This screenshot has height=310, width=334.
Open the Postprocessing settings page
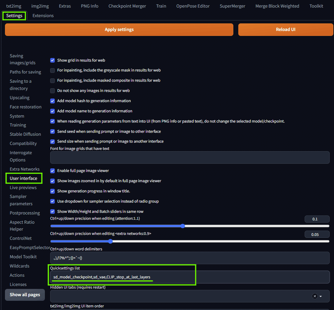coord(25,213)
